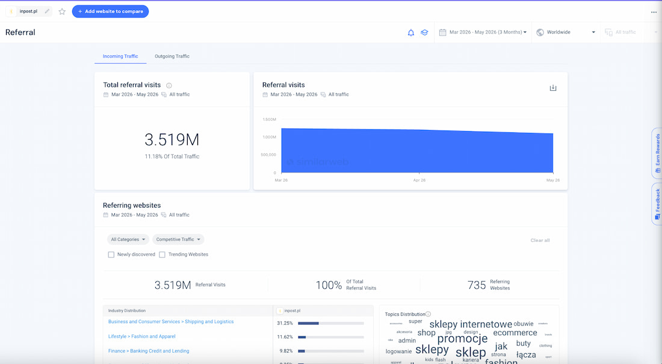Open the Mar 2026 - May 2026 date range dropdown
662x364 pixels.
[x=483, y=32]
